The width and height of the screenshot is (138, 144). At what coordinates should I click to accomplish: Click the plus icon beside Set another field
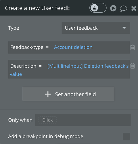[x=48, y=94]
